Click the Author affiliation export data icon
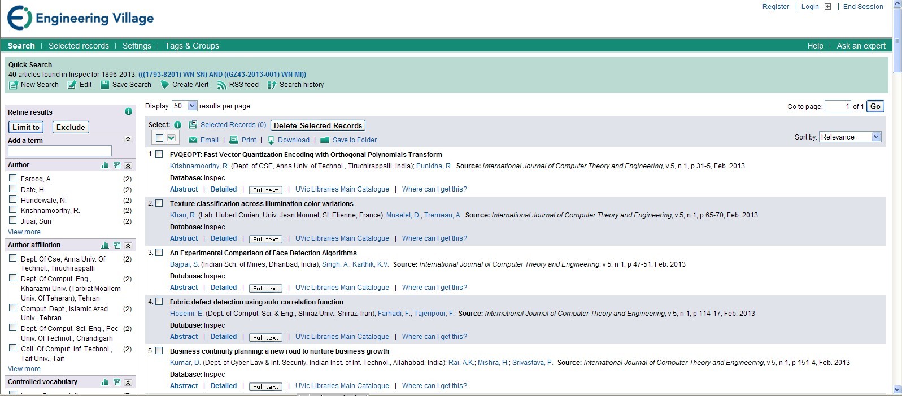This screenshot has height=396, width=902. pos(116,245)
